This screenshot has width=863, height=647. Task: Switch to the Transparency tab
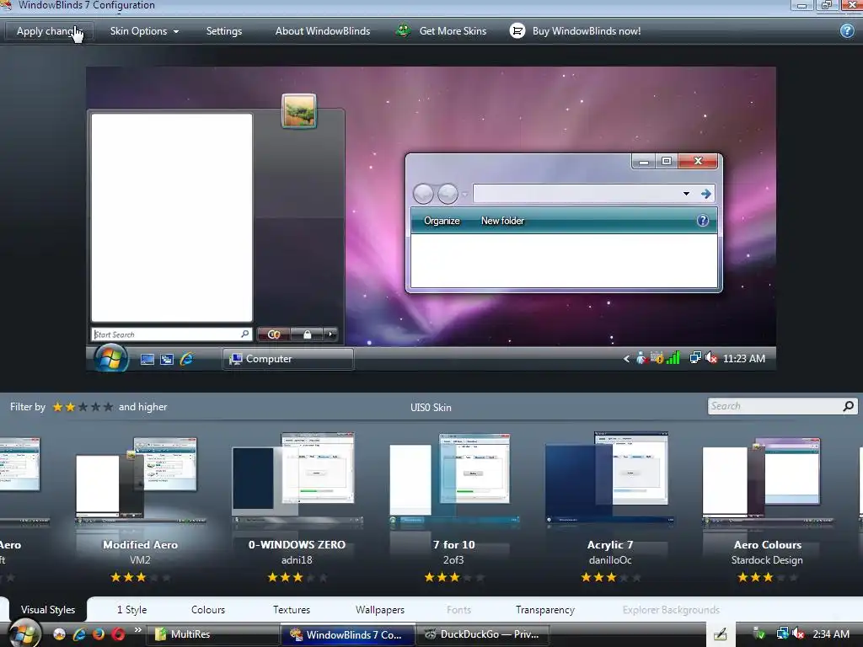545,610
